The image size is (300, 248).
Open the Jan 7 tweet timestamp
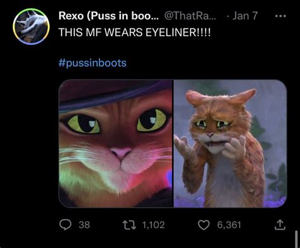(245, 16)
